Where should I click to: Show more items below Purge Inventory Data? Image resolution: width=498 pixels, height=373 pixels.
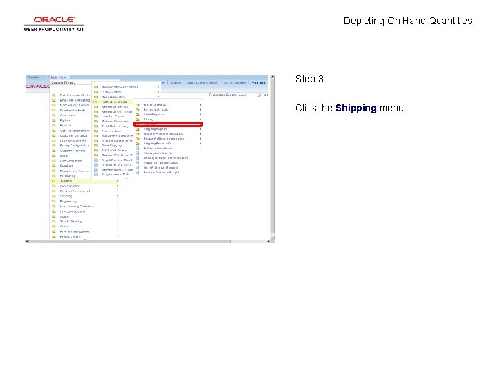click(x=126, y=178)
